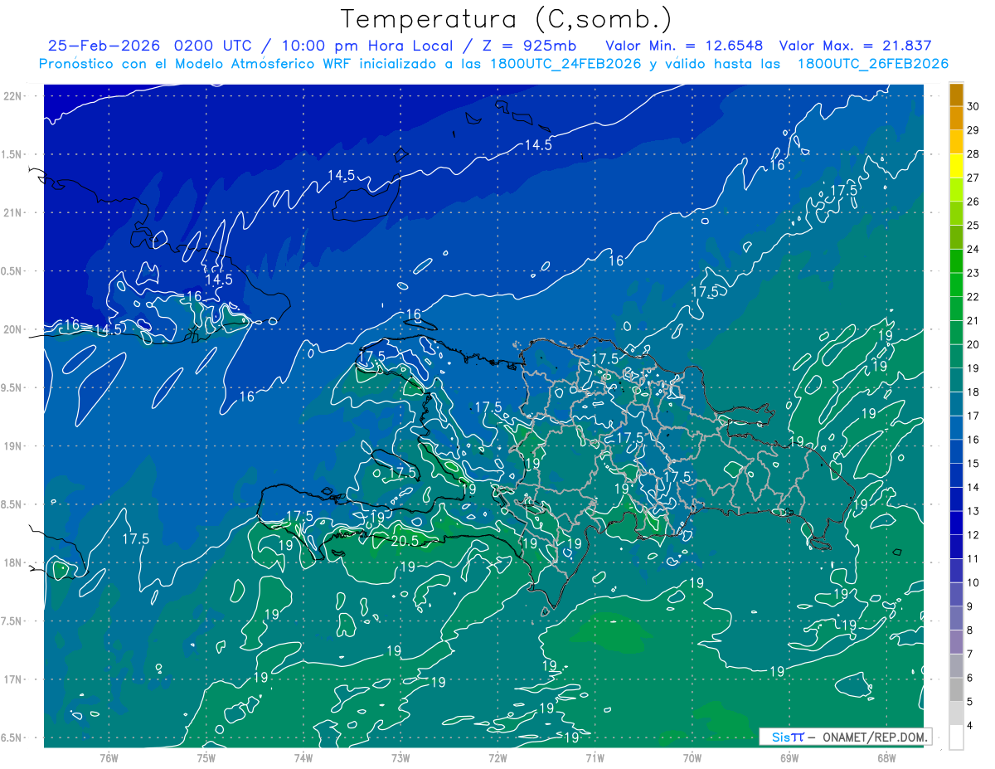995x769 pixels.
Task: Click the '70W' longitude axis label
Action: click(692, 758)
